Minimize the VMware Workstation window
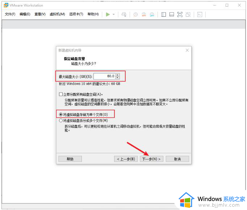Image resolution: width=247 pixels, height=210 pixels. (214, 5)
